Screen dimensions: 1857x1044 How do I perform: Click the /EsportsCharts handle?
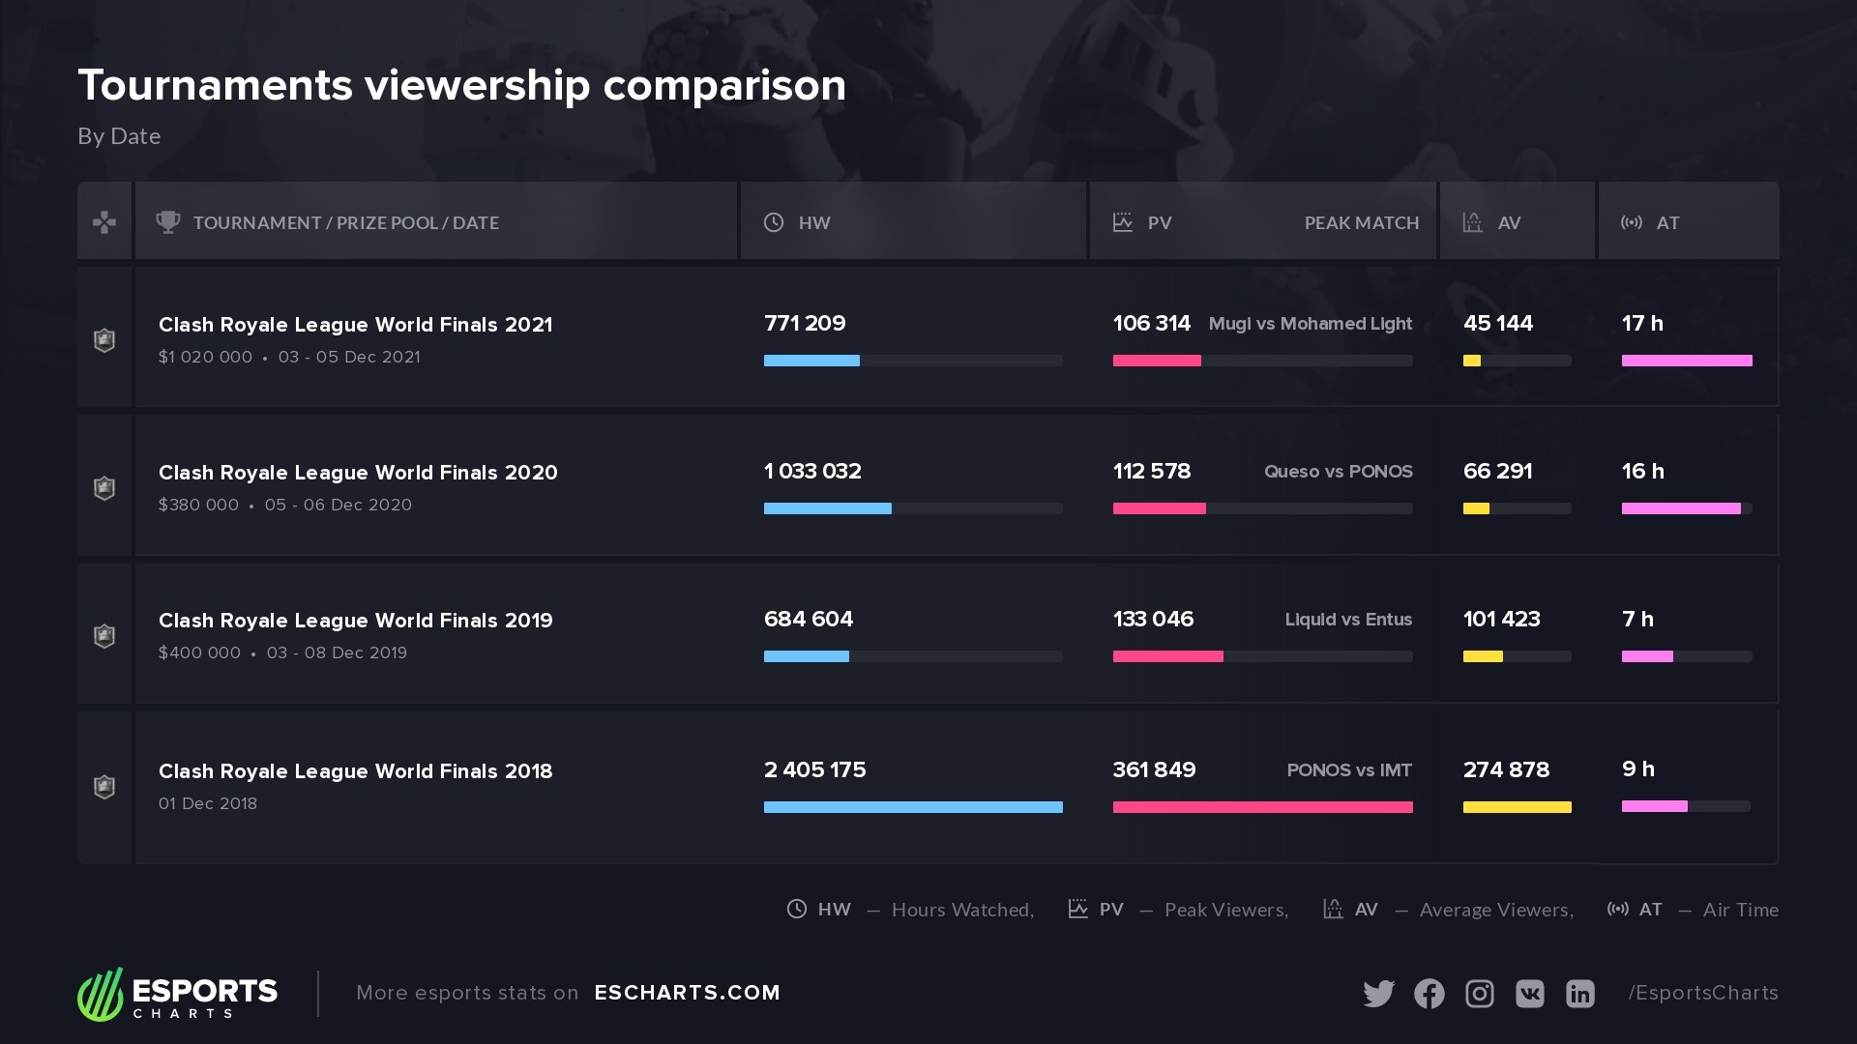click(x=1703, y=993)
